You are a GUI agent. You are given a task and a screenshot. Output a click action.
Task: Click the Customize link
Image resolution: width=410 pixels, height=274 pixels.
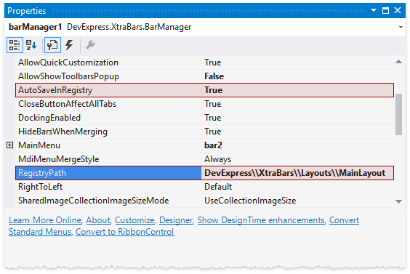134,220
